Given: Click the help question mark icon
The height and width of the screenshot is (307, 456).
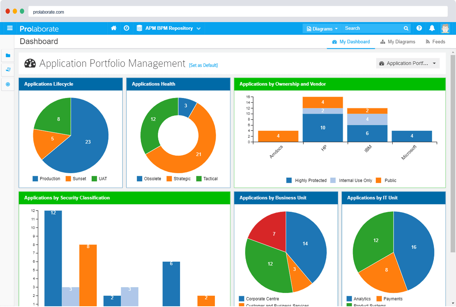Looking at the screenshot, I should (419, 28).
